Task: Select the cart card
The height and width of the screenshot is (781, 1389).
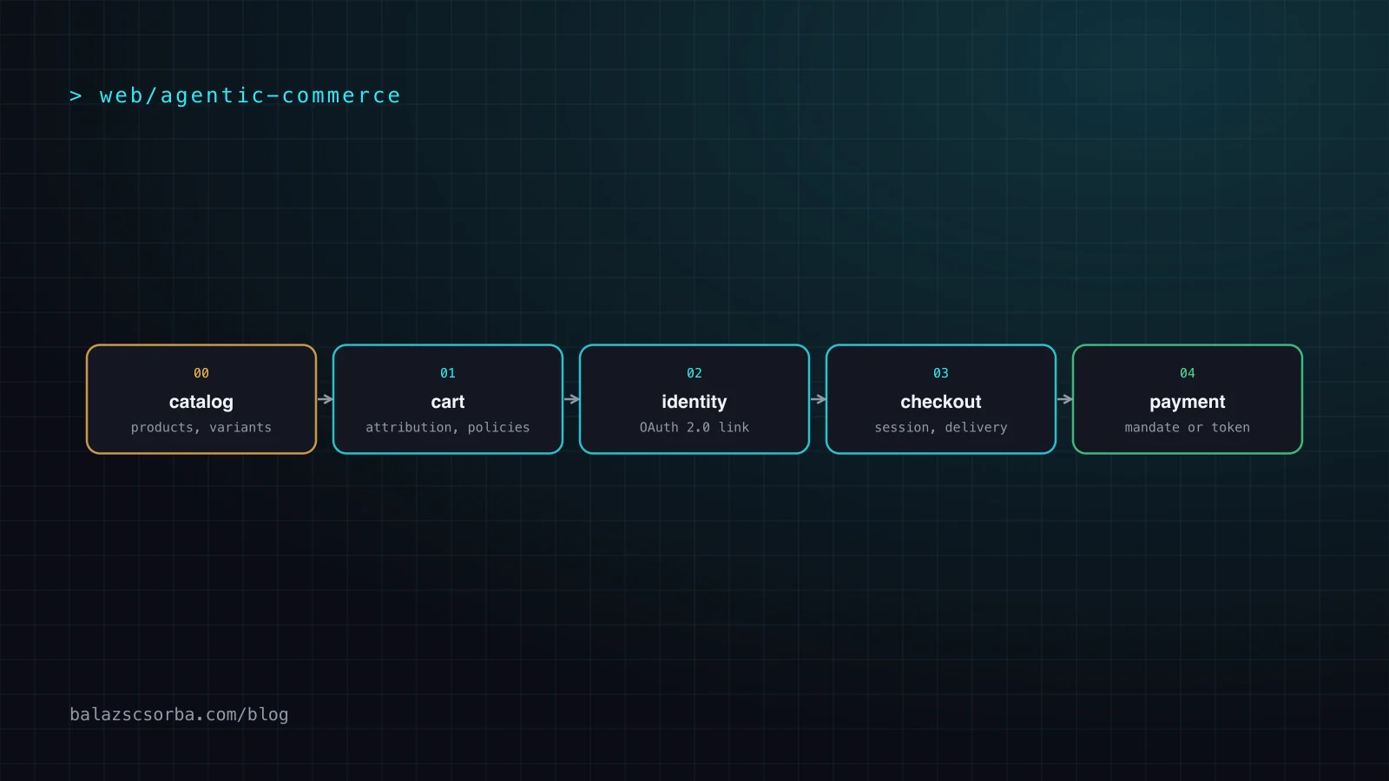Action: tap(448, 399)
